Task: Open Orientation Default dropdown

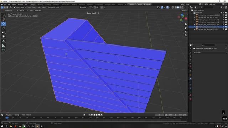Action: (x=22, y=11)
